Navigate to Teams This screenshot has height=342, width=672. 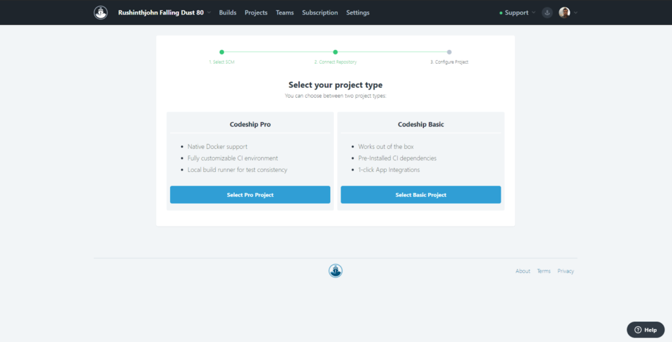click(x=285, y=12)
